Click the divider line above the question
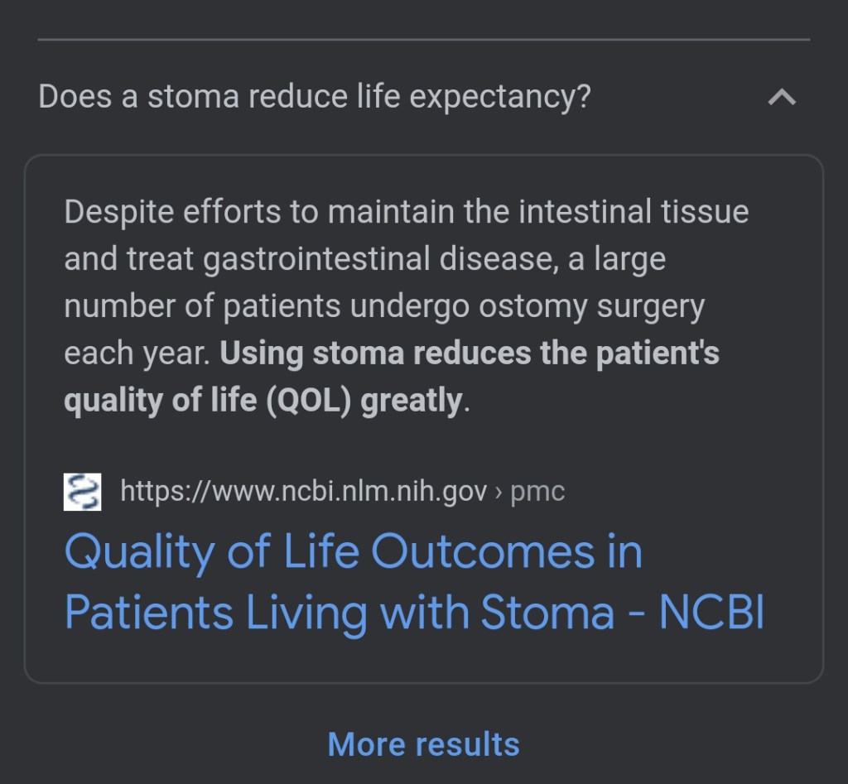Screen dimensions: 848x784 [x=423, y=39]
